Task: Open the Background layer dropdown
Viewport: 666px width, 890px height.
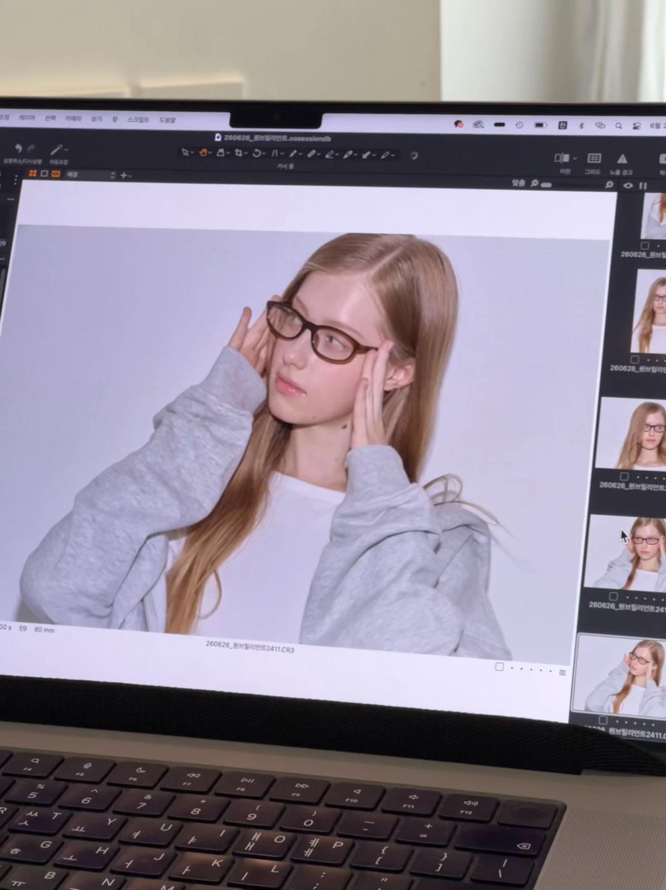Action: tap(90, 175)
